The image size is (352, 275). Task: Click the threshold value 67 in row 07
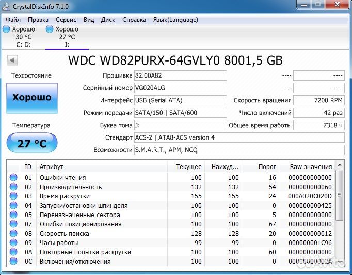coord(272,224)
